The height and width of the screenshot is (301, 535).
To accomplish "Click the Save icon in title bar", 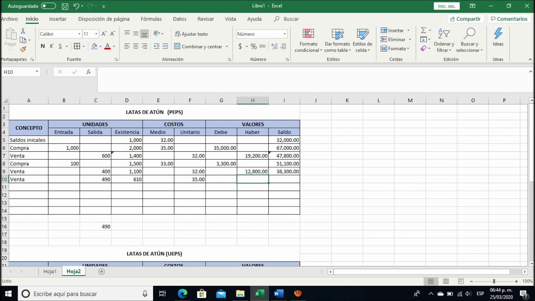I will point(65,6).
